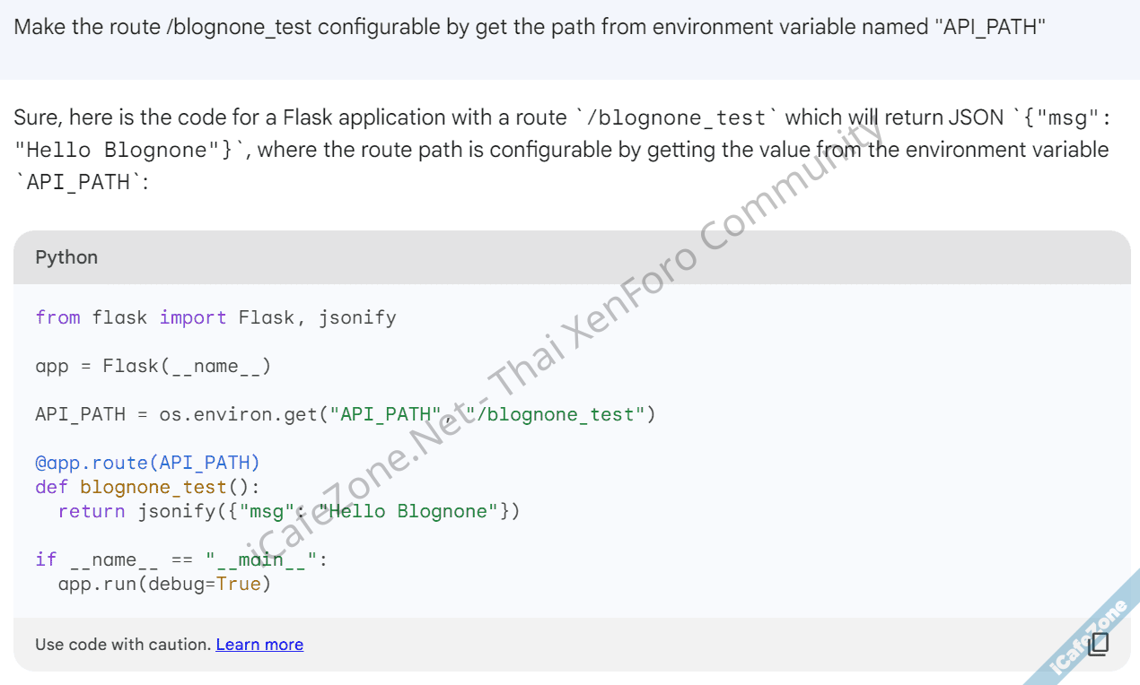Click the 'def blognone_test():' function definition

147,487
